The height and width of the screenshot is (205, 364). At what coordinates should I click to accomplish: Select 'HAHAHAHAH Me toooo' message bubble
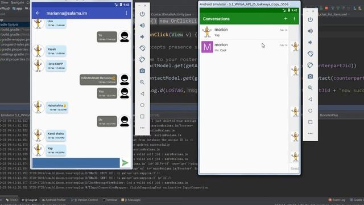[x=98, y=80]
